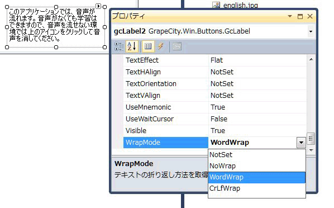
Task: Click the True value of UseMnemonic
Action: click(218, 107)
